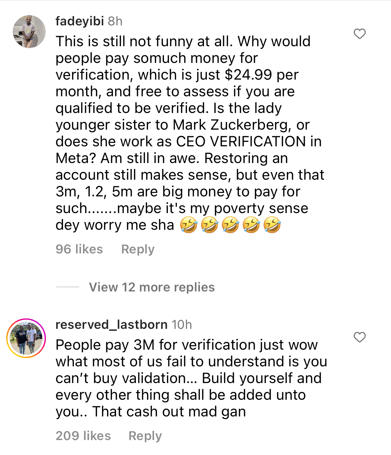
Task: Like reserved_lastborn's comment with the heart icon
Action: [x=360, y=337]
